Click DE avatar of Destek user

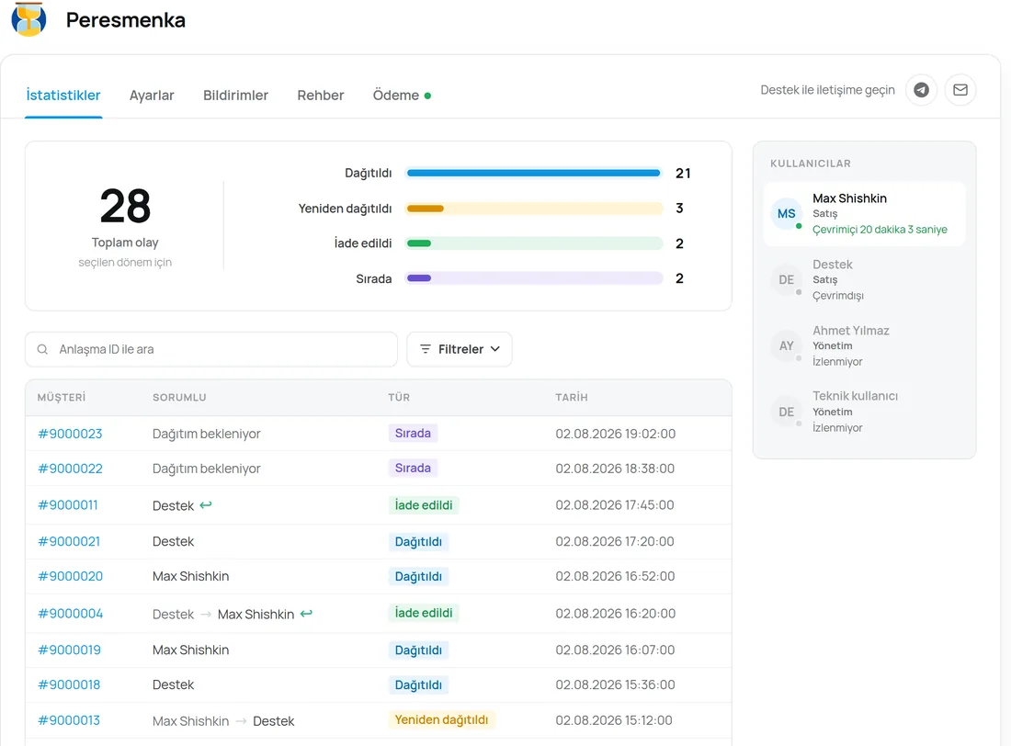(786, 280)
